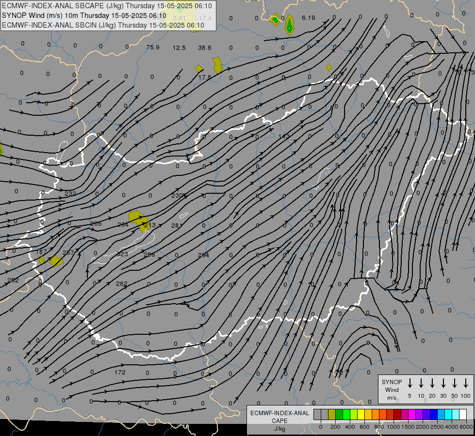Viewport: 475px width, 436px height.
Task: Click the 800 label in CAPE legend
Action: coord(379,427)
